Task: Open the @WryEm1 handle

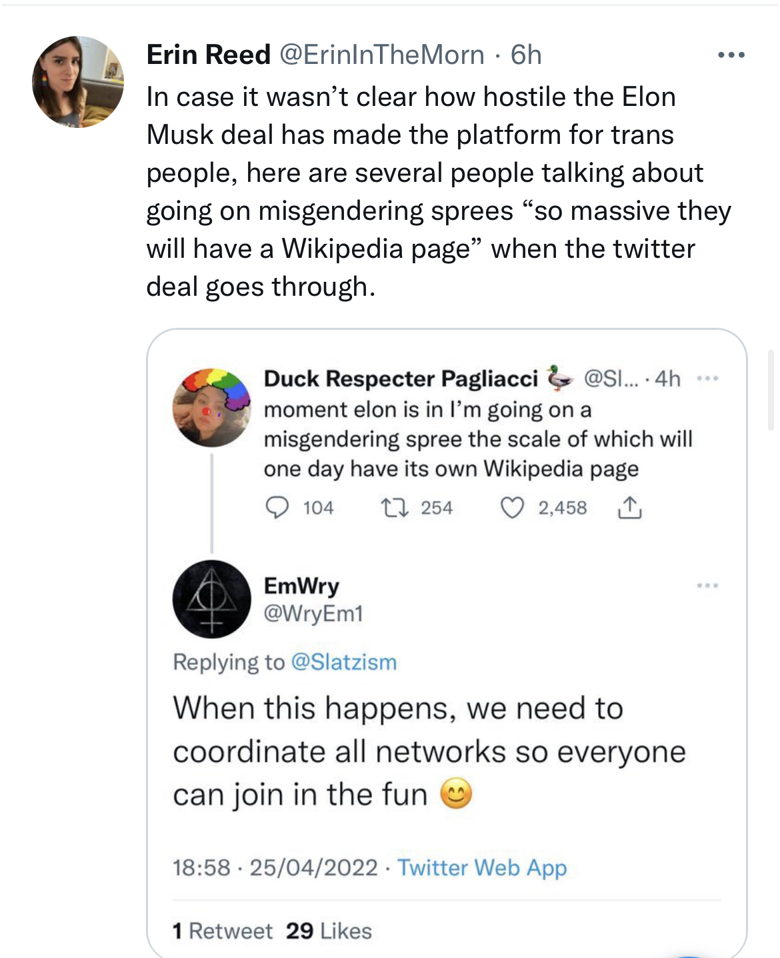Action: coord(313,613)
